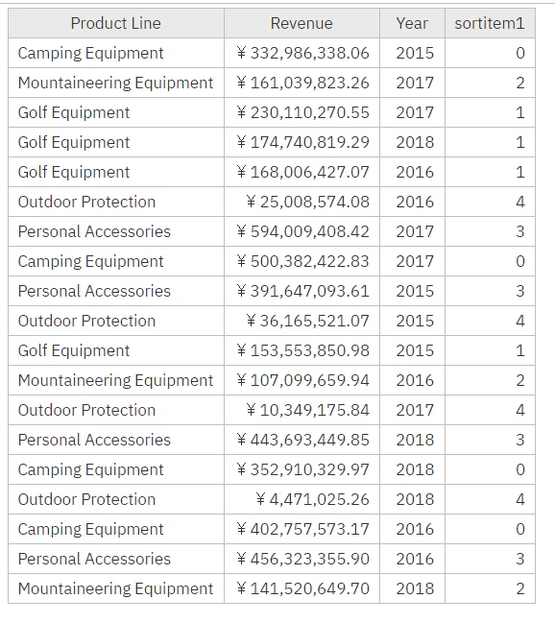The height and width of the screenshot is (623, 555).
Task: Select Mountaineering Equipment in the ¥107,099,659.94 row
Action: (115, 381)
